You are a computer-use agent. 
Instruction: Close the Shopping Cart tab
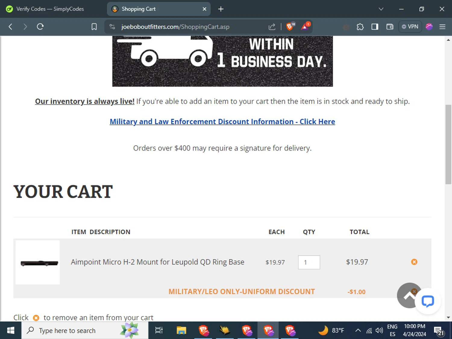[204, 9]
